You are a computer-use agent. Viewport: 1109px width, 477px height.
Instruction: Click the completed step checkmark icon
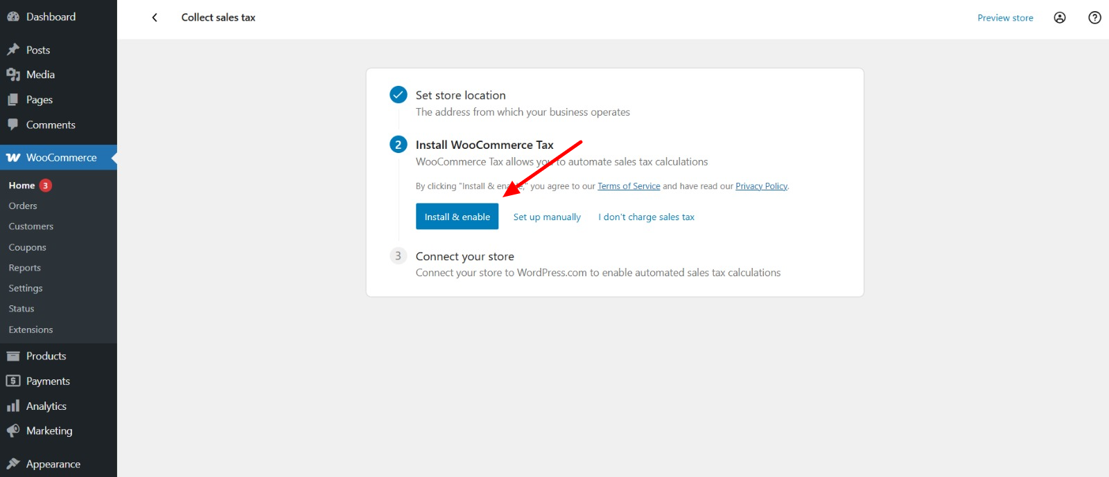click(x=399, y=95)
